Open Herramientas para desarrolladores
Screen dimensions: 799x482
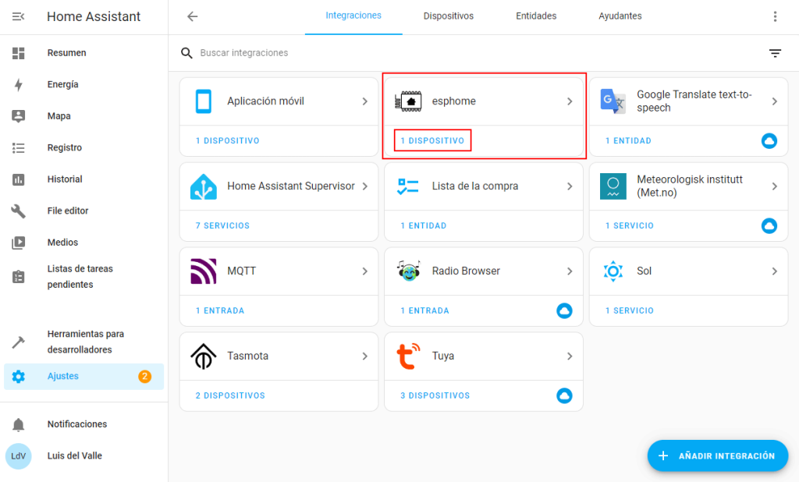point(84,342)
